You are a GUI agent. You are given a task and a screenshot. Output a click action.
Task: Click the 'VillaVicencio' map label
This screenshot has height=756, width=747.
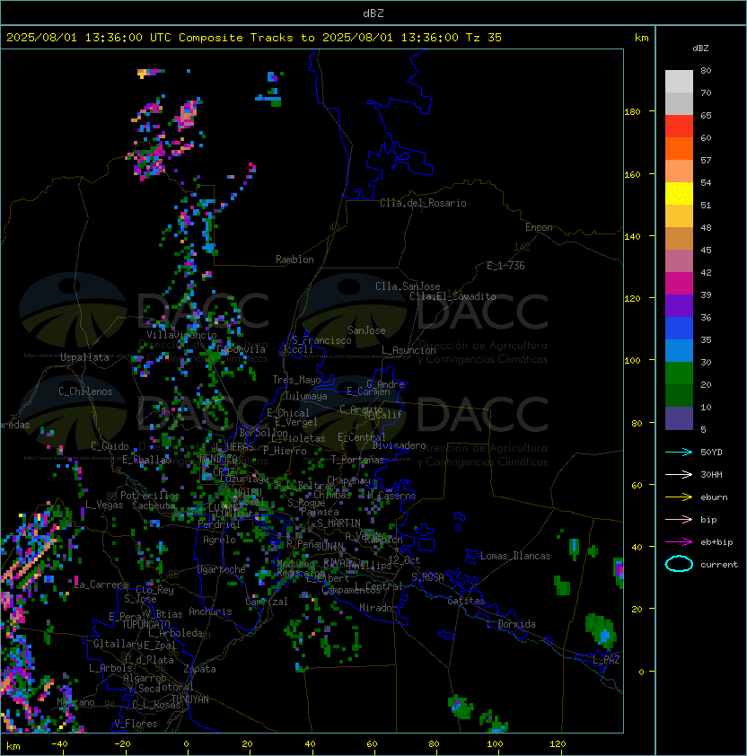181,335
